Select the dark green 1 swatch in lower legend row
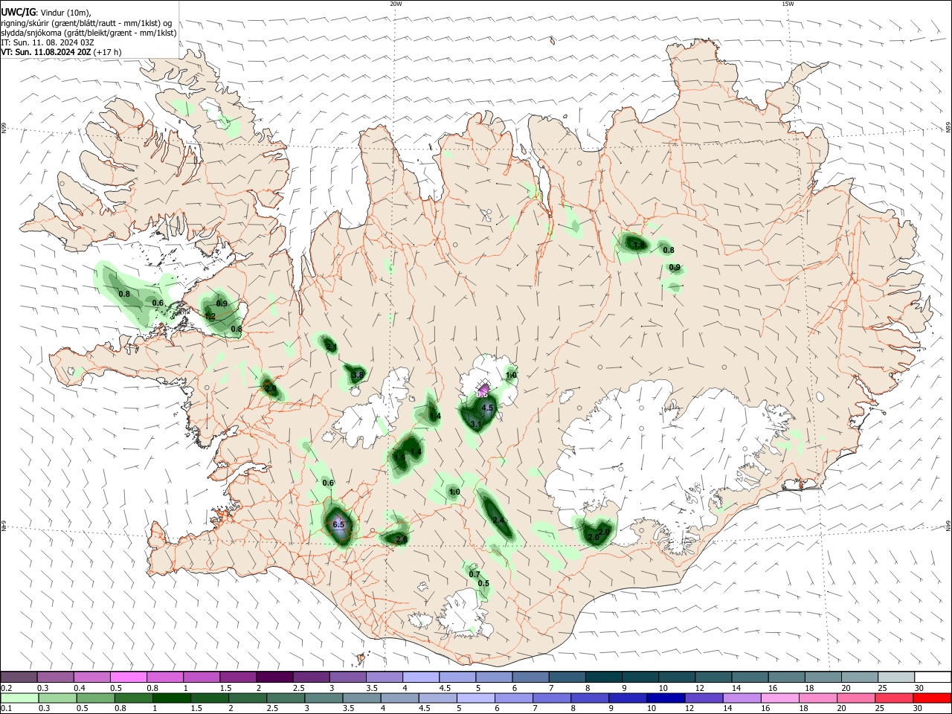Screen dimensions: 952x714 170,698
